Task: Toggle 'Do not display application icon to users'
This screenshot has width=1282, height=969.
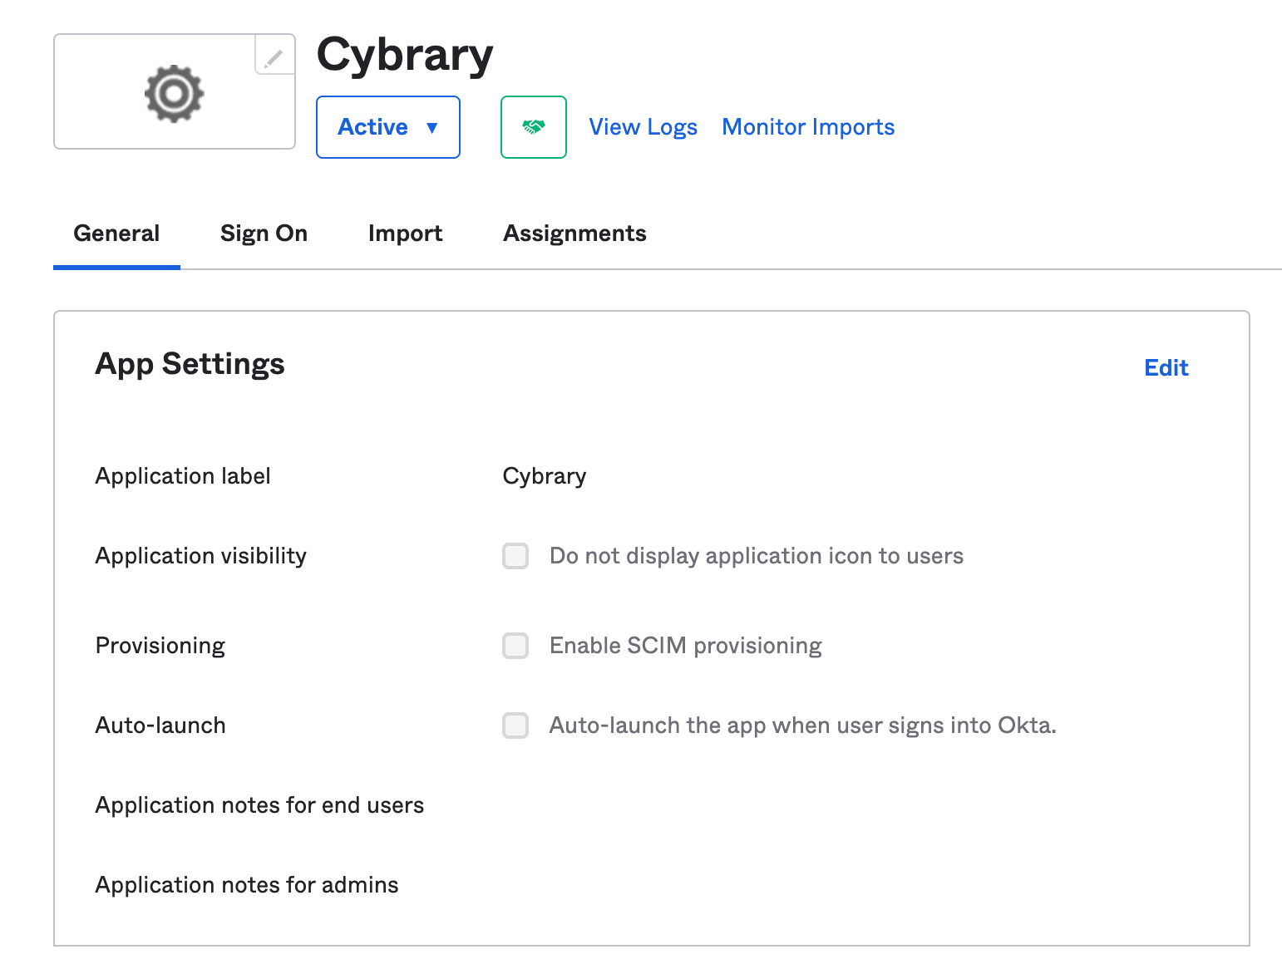Action: coord(515,556)
